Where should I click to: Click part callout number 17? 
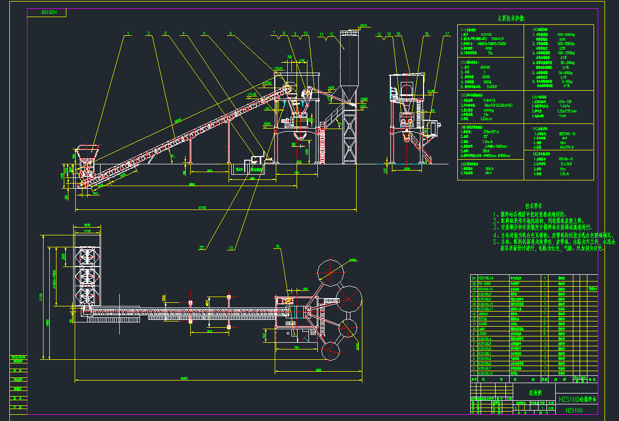pyautogui.click(x=446, y=35)
